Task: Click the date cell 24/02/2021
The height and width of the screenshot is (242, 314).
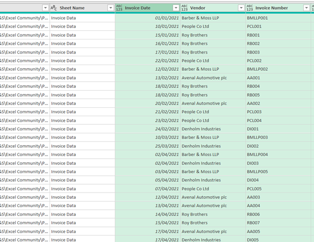Action: (148, 129)
